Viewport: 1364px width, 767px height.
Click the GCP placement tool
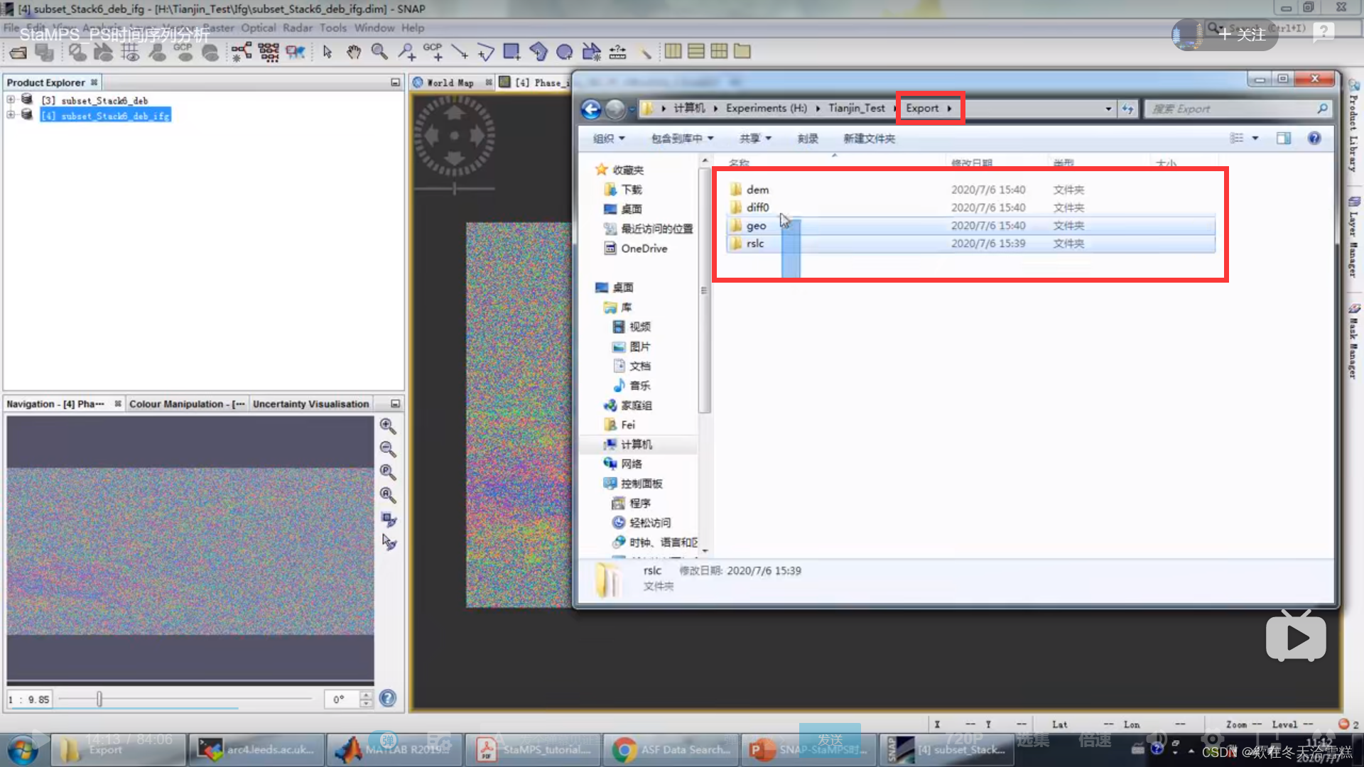(433, 52)
